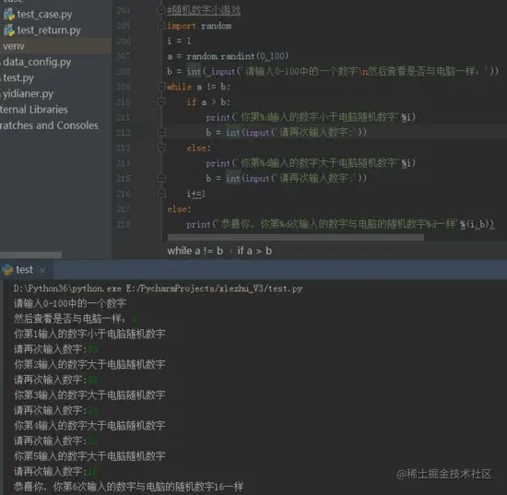Click line number 206 in the gutter
This screenshot has width=507, height=495.
(x=124, y=41)
